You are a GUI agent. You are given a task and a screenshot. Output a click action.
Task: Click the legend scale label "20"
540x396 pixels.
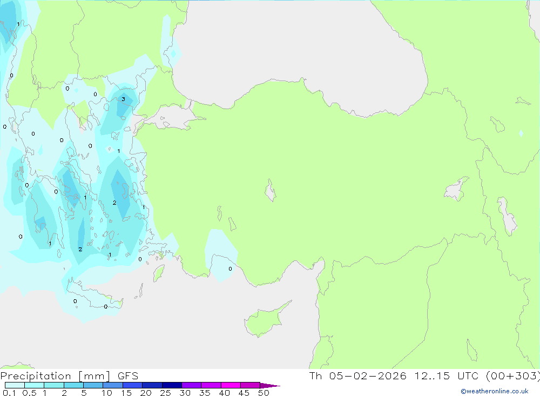click(146, 393)
